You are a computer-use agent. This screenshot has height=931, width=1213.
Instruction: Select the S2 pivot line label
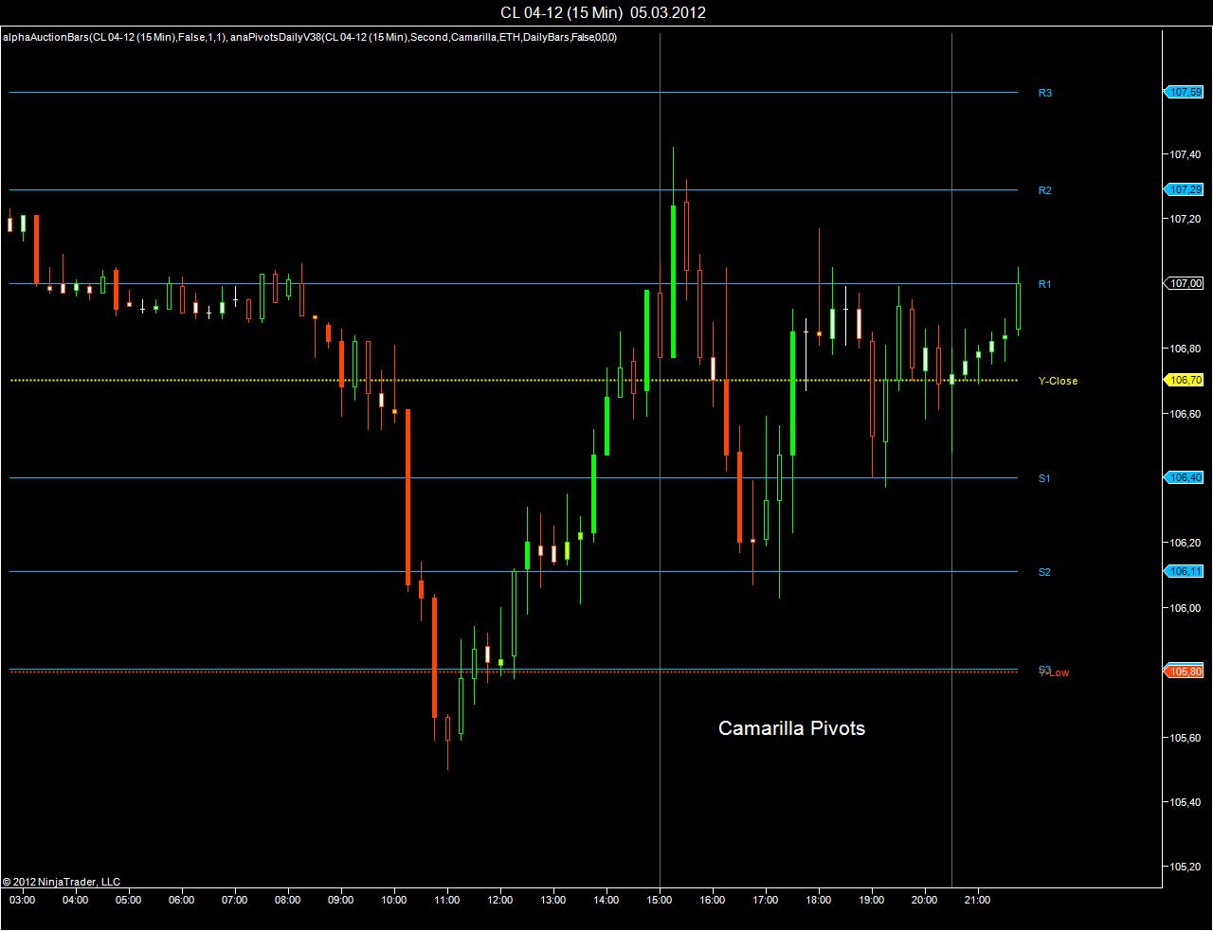pos(1044,572)
